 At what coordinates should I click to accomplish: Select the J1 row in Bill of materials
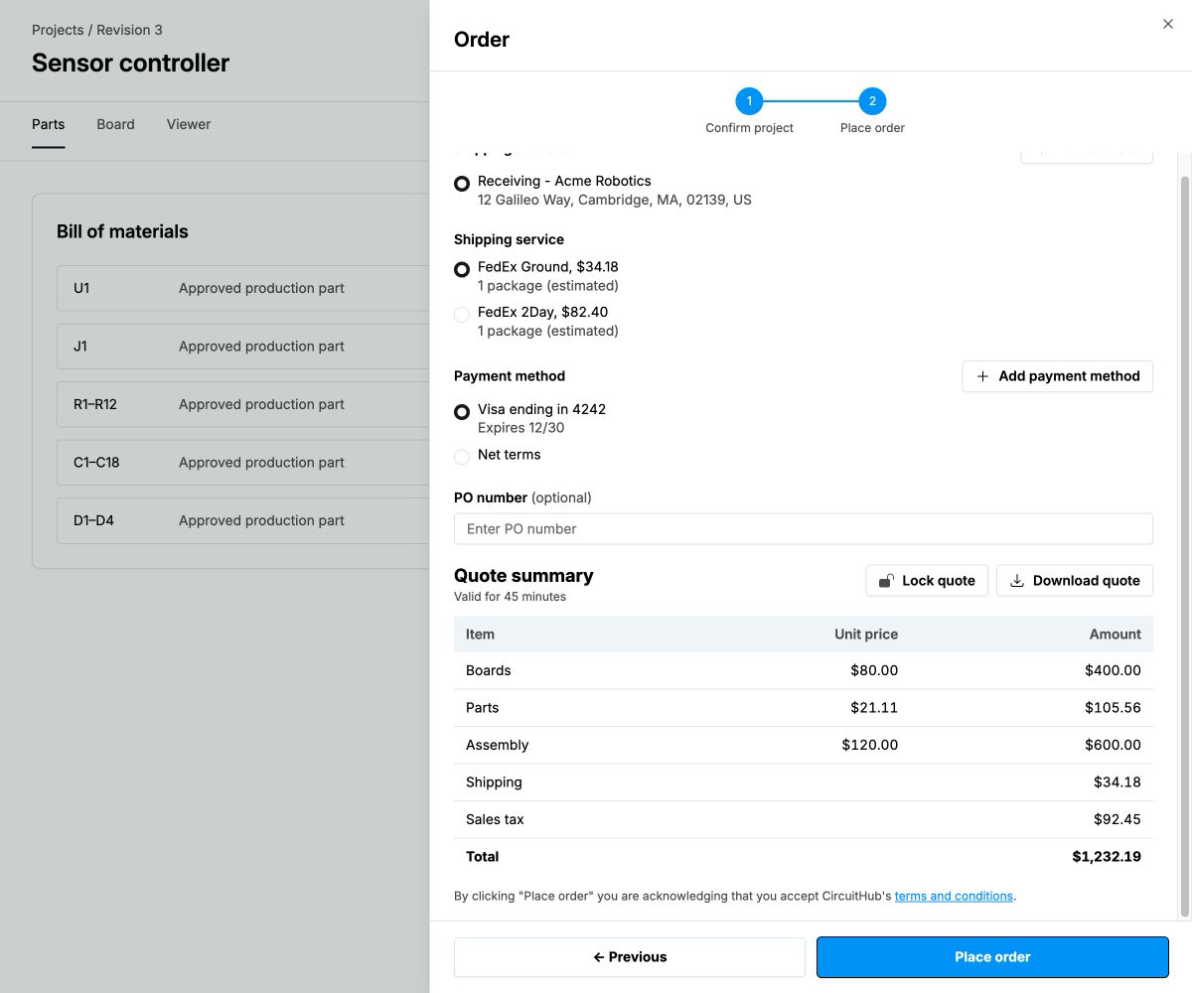243,347
